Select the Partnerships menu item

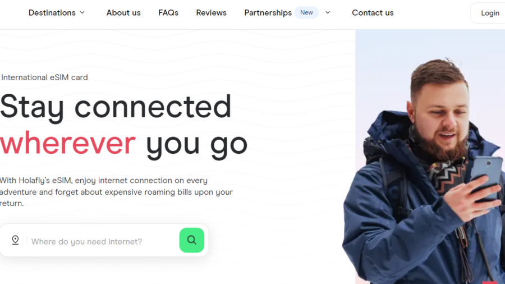(x=268, y=12)
